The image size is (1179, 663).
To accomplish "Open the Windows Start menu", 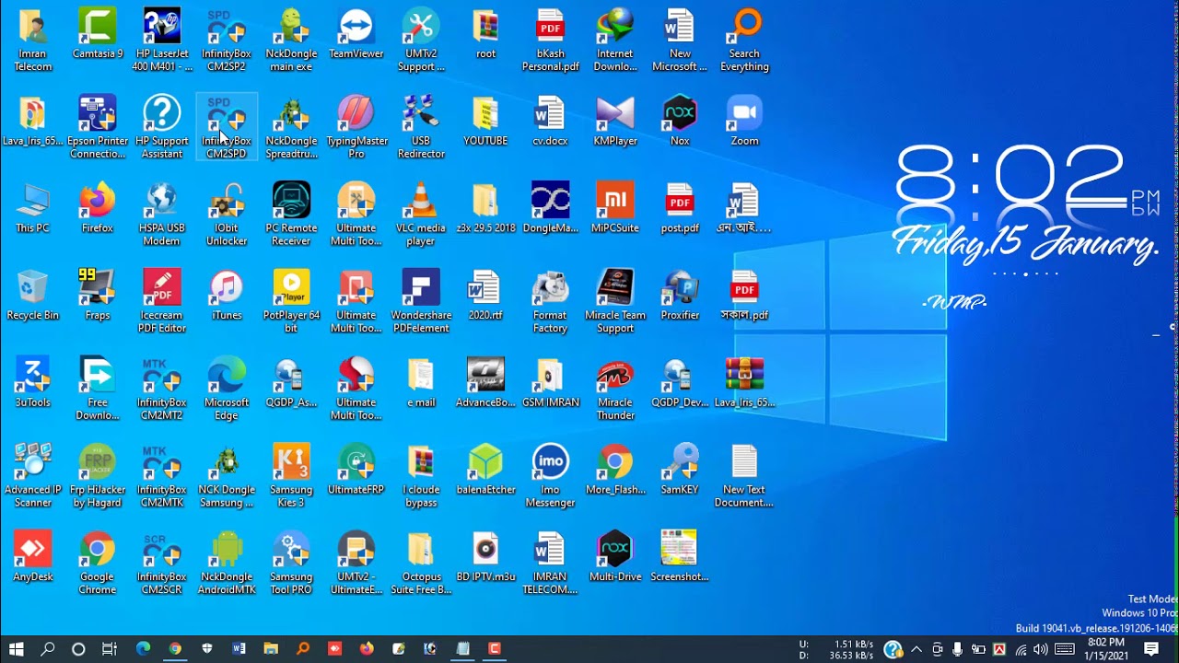I will tap(16, 649).
